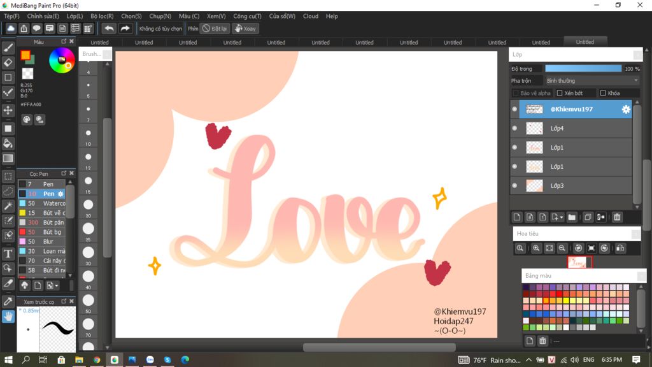This screenshot has height=367, width=652.
Task: Click the Redo arrow
Action: [x=125, y=28]
